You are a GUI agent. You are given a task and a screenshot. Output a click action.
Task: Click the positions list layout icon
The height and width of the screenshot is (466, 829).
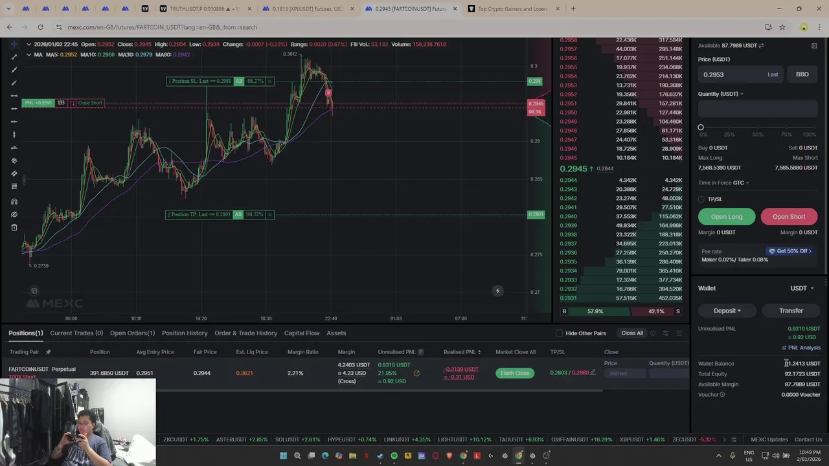pos(679,333)
